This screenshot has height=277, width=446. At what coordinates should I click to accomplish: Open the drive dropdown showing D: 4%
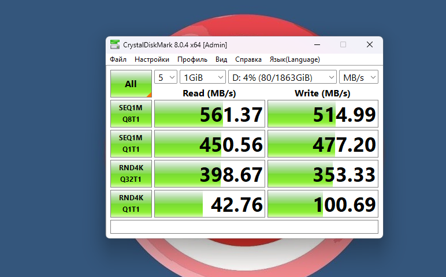283,77
